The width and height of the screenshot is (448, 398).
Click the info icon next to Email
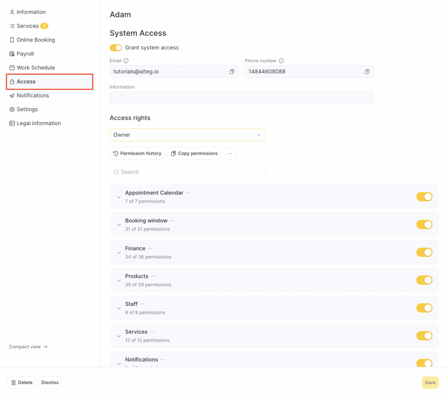pos(126,61)
